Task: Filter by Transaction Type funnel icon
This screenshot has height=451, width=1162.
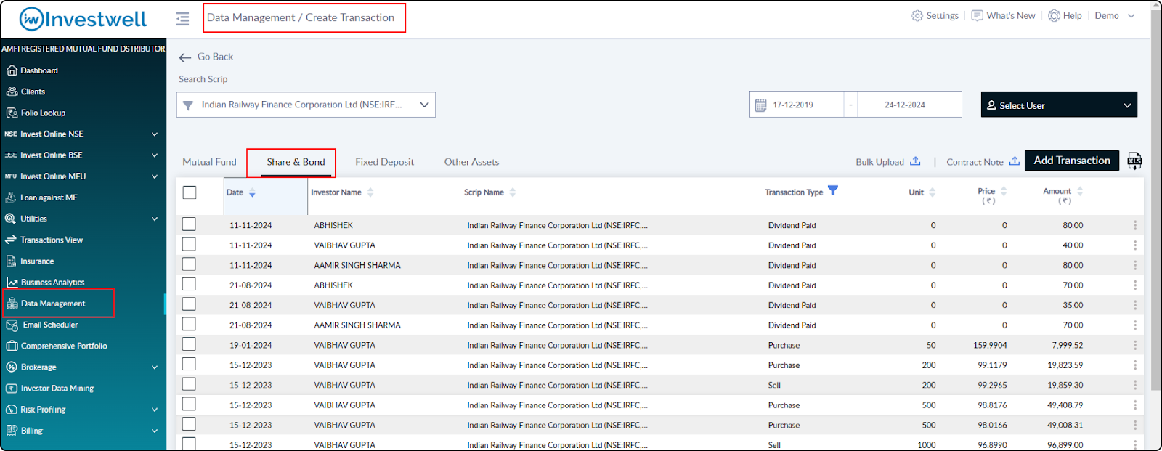Action: click(833, 190)
